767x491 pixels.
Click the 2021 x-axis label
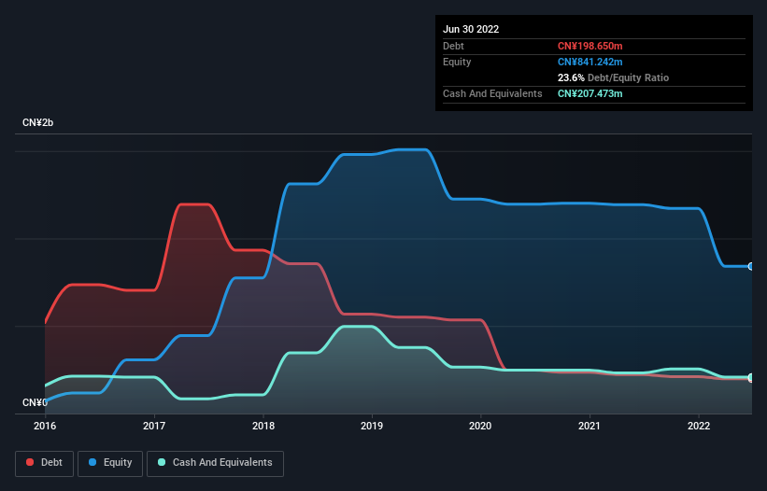[x=589, y=426]
